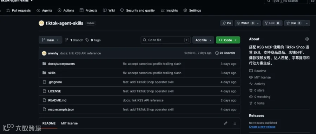Star this repository
This screenshot has width=316, height=134.
[x=294, y=23]
